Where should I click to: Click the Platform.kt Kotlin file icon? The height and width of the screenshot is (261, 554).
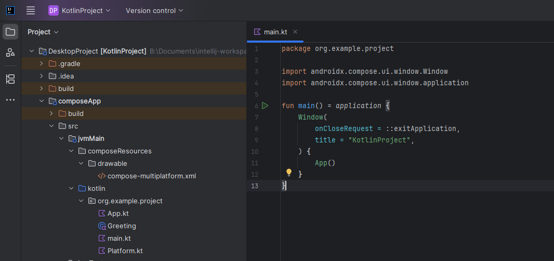[x=102, y=251]
